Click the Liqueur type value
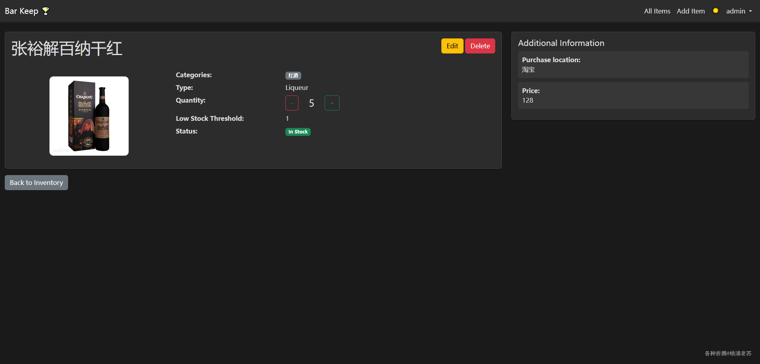Viewport: 760px width, 364px height. pos(297,88)
